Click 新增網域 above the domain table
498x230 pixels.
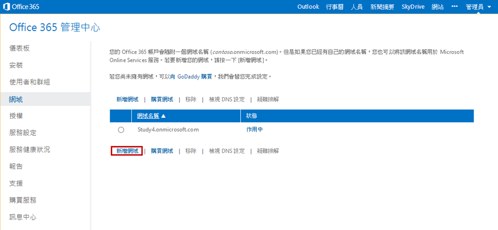(127, 99)
